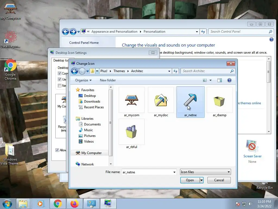Open Libraries in navigation pane
The image size is (278, 209).
tap(87, 119)
